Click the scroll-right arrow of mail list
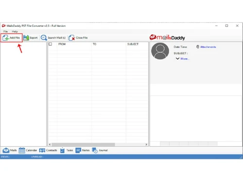243x182 pixels. (x=146, y=144)
